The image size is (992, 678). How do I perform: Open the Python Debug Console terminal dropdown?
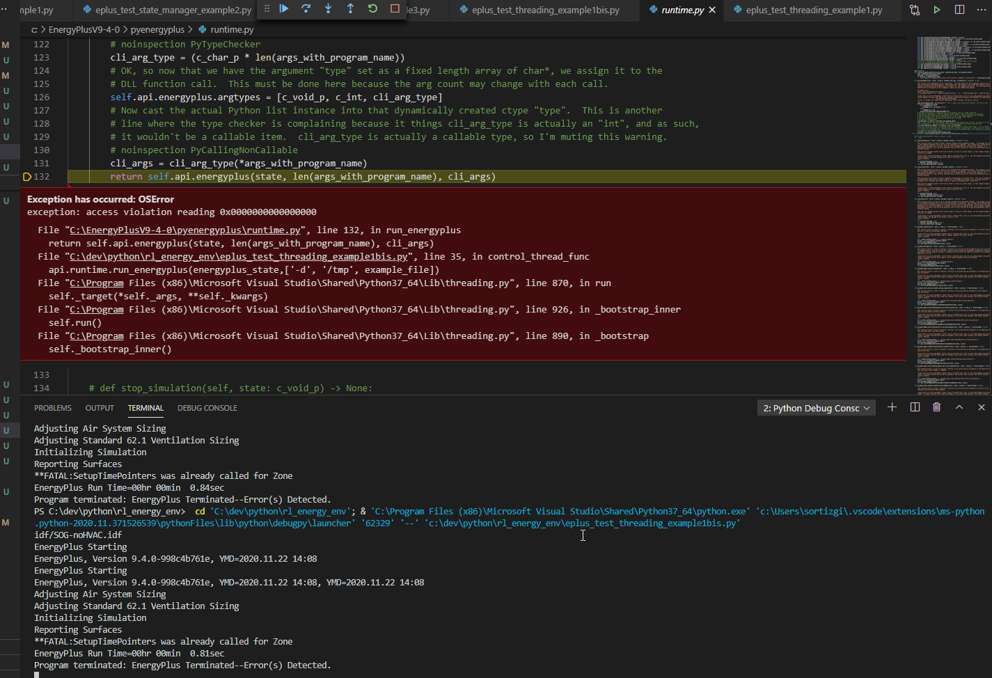click(x=817, y=408)
